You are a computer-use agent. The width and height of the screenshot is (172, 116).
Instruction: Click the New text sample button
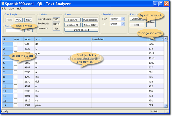[x=28, y=20]
